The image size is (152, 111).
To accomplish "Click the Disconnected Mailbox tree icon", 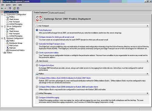I will [8, 50].
